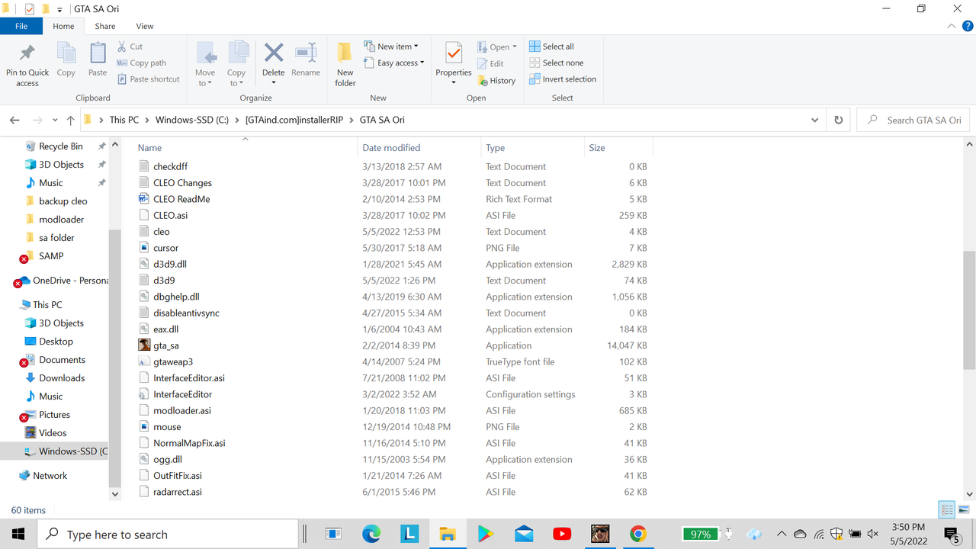976x549 pixels.
Task: Click Select none
Action: pos(556,63)
